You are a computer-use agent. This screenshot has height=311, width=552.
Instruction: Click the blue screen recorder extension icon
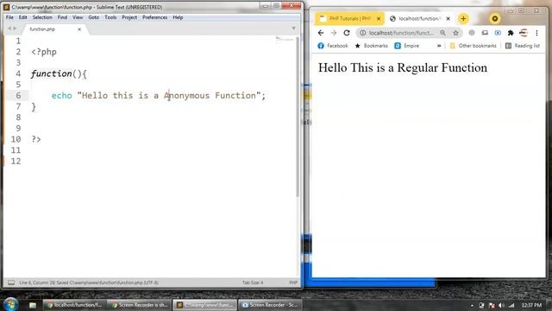498,33
